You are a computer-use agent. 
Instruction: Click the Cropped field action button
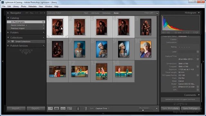[x=198, y=67]
